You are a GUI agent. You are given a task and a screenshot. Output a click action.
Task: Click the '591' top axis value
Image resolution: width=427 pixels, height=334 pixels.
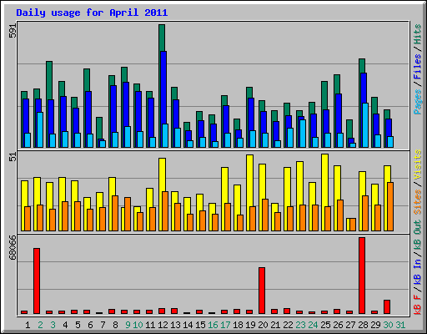point(13,31)
